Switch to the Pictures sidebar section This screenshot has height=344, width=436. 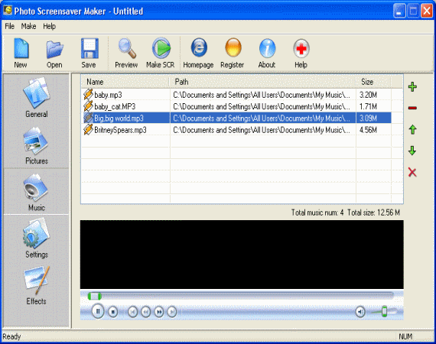click(37, 145)
